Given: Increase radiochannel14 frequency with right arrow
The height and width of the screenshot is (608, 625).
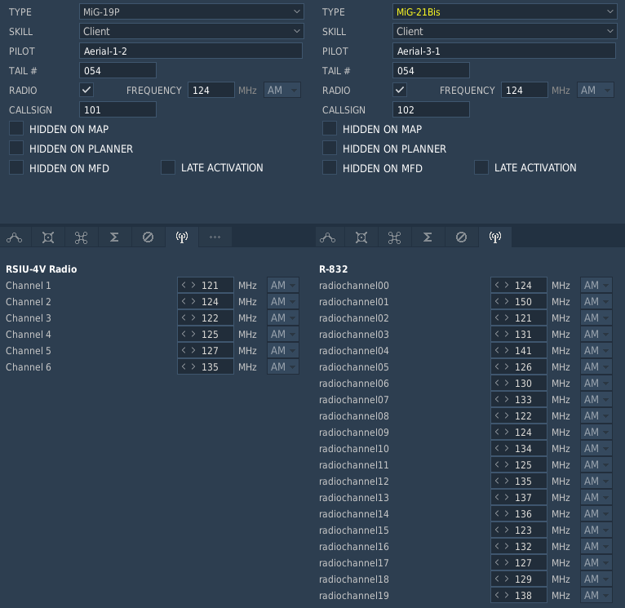Looking at the screenshot, I should tap(507, 513).
